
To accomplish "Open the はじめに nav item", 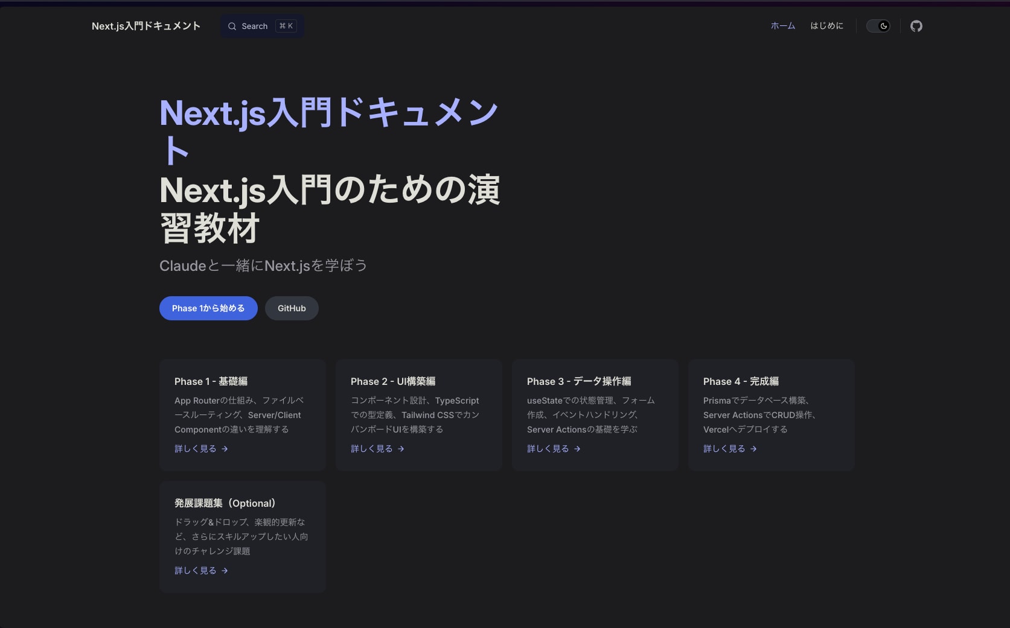I will pos(826,26).
